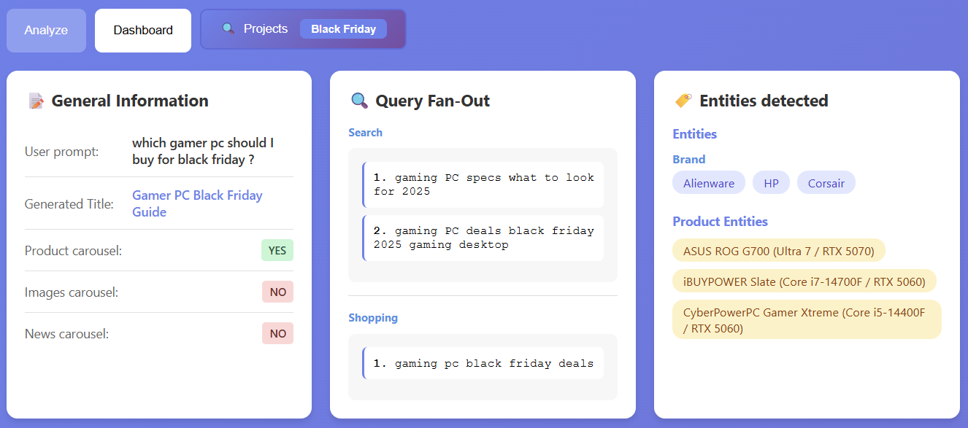Click the first search query about gaming PC specs
The width and height of the screenshot is (968, 428).
[483, 184]
